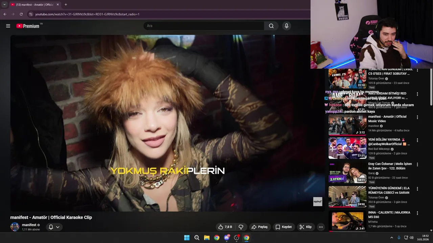The height and width of the screenshot is (243, 433).
Task: Open the YouTube hamburger guide menu
Action: click(x=8, y=26)
